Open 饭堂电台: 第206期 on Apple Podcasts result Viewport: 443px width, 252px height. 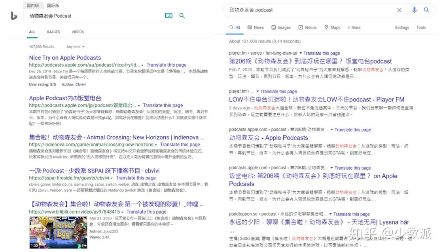pos(313,180)
